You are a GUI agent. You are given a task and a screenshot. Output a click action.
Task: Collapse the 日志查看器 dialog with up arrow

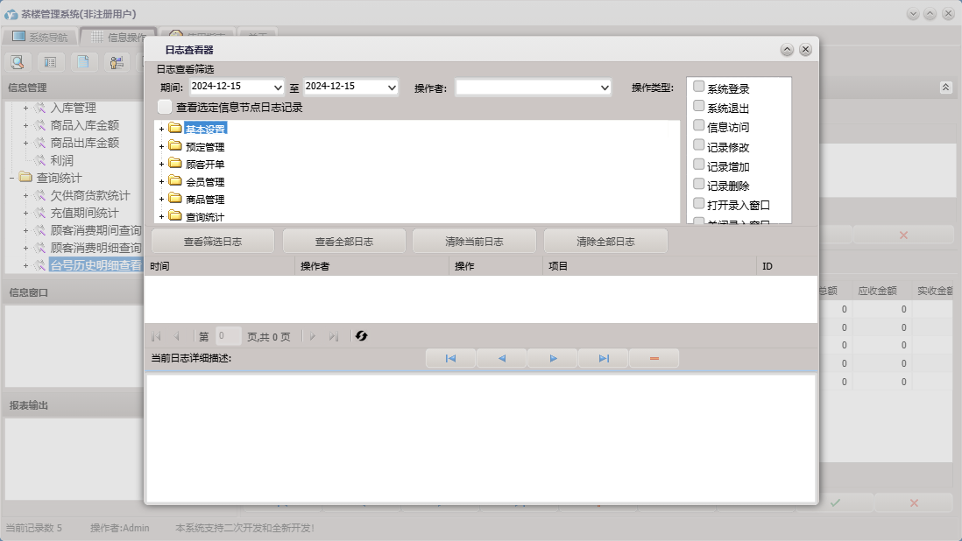(x=787, y=50)
